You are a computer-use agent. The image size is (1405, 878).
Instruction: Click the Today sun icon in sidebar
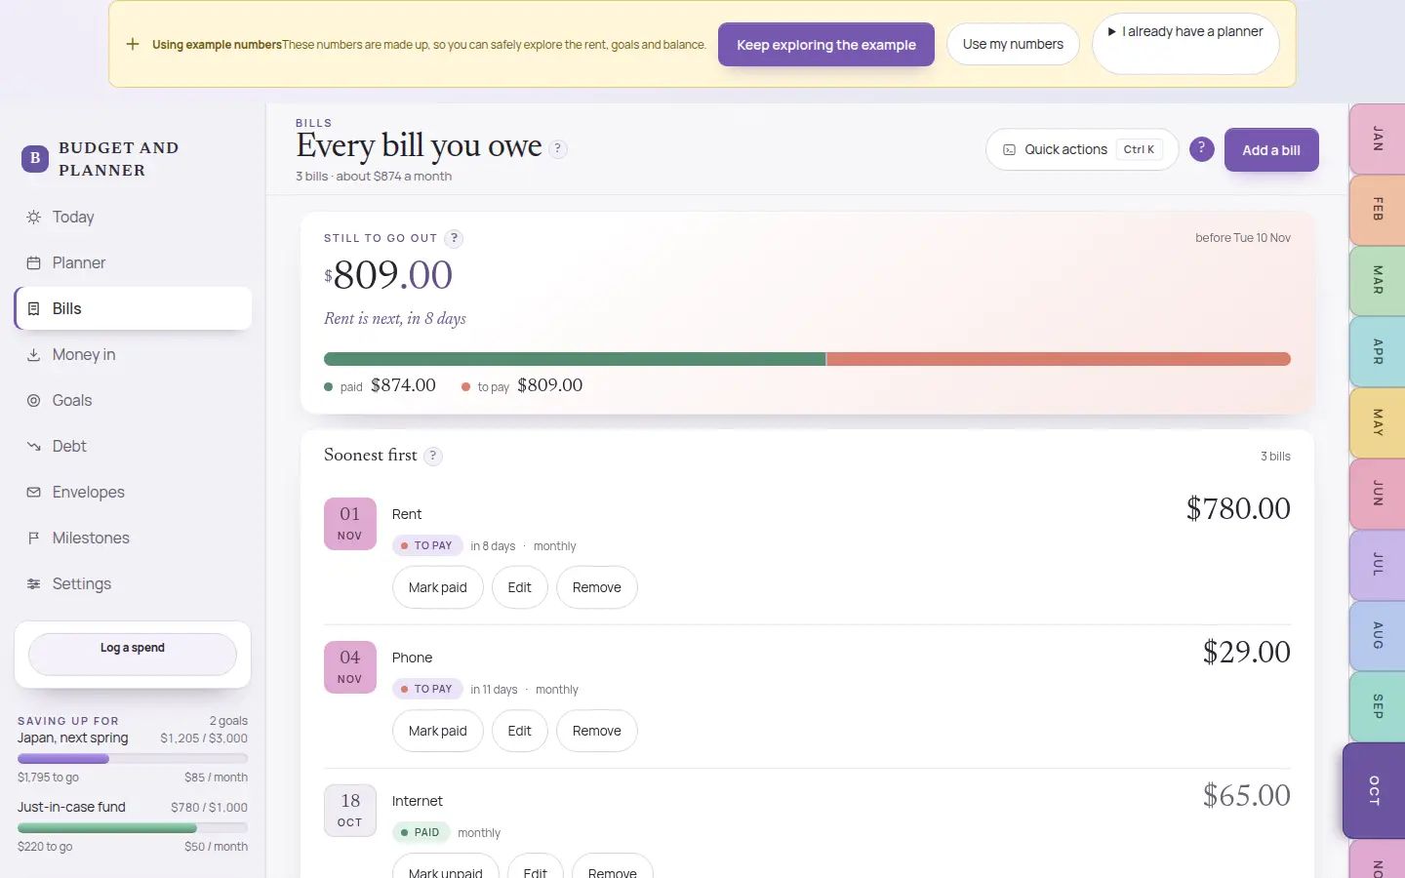[33, 217]
